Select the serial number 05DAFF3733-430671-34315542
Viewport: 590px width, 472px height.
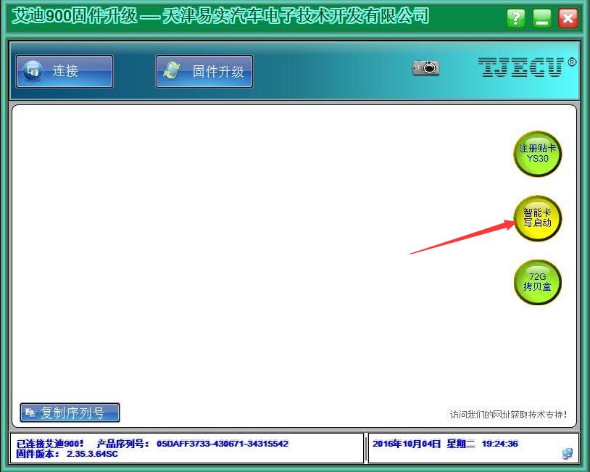pos(223,444)
